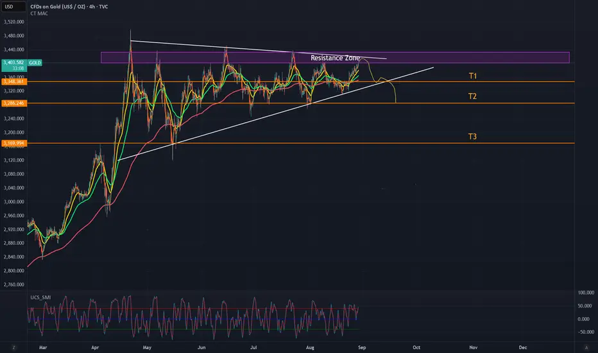Click the Jun marker on time axis
Image resolution: width=598 pixels, height=353 pixels.
pyautogui.click(x=201, y=347)
